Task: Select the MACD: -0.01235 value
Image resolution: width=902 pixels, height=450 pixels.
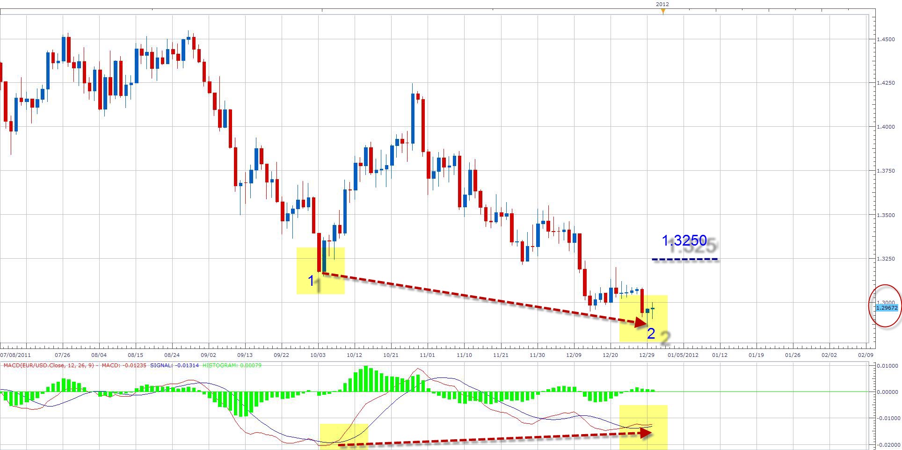Action: (124, 365)
